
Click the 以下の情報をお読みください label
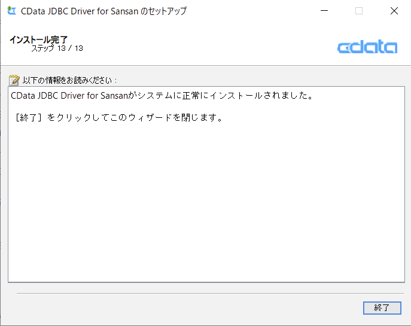[69, 80]
